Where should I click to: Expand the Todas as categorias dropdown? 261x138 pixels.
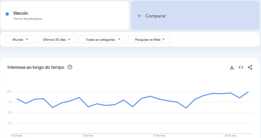(103, 39)
